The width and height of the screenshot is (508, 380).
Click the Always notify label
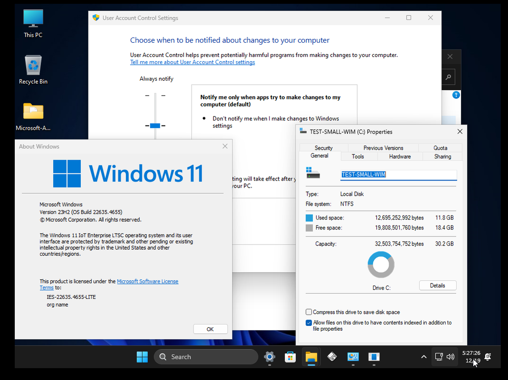click(x=156, y=79)
